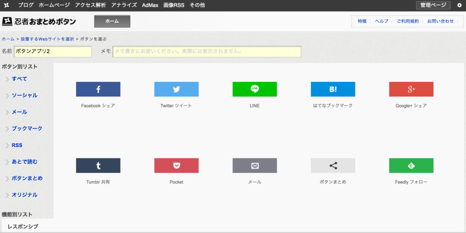The width and height of the screenshot is (466, 233).
Task: Go to 設置するWebサイトを選択 breadcrumb link
Action: (x=47, y=39)
